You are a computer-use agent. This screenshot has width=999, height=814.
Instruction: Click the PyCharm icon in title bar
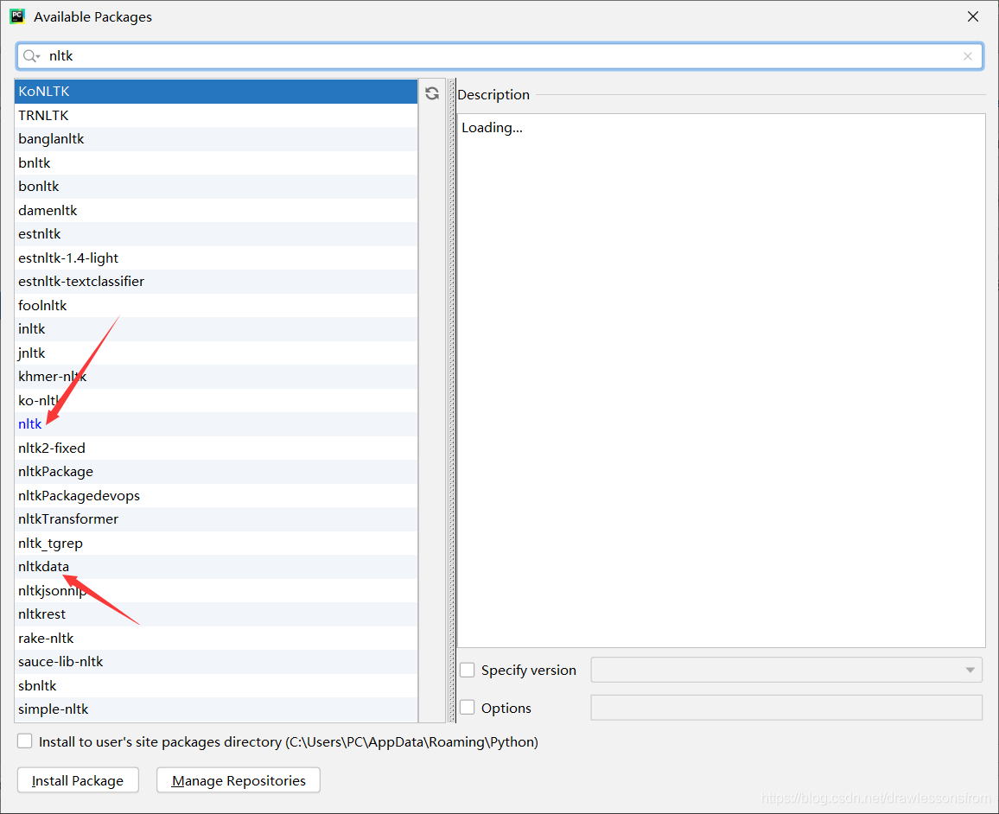(x=17, y=16)
